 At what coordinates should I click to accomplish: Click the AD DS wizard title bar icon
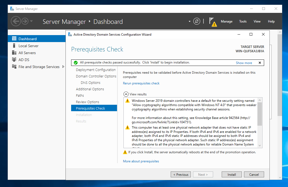(70, 34)
